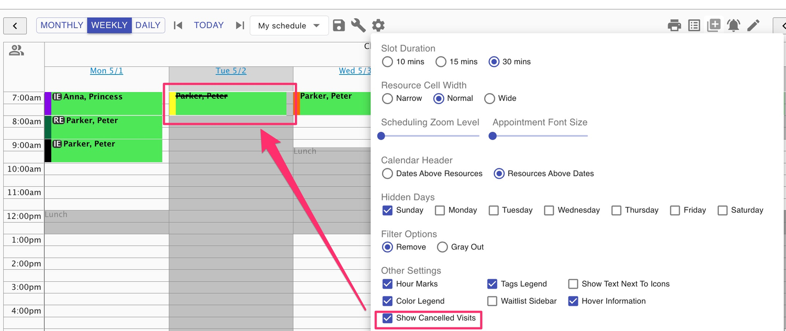The width and height of the screenshot is (786, 331).
Task: Click the Scheduling Zoom Level slider
Action: tap(430, 136)
